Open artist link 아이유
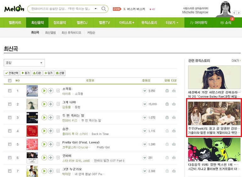The image size is (242, 177). pyautogui.click(x=66, y=94)
